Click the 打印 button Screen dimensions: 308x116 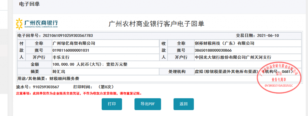click(x=112, y=104)
